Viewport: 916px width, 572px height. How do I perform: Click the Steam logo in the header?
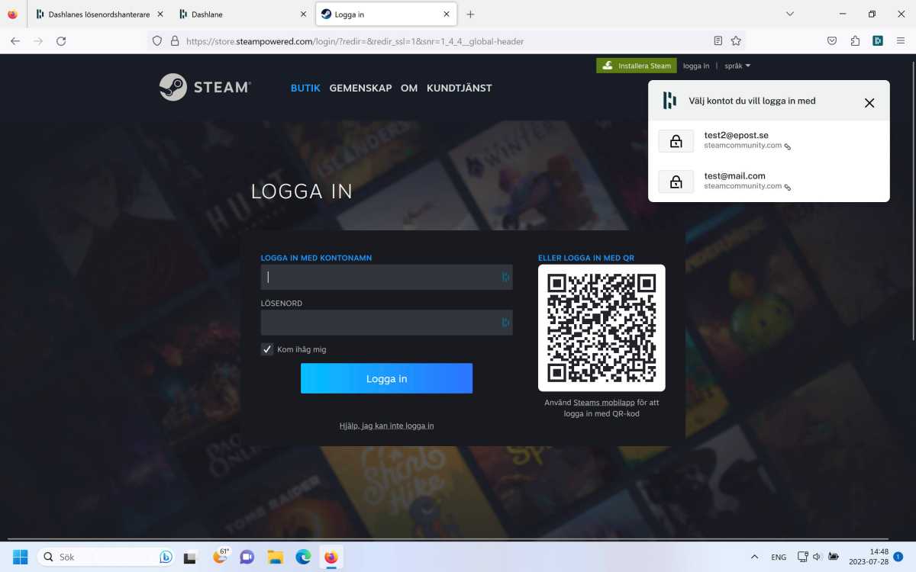coord(205,87)
